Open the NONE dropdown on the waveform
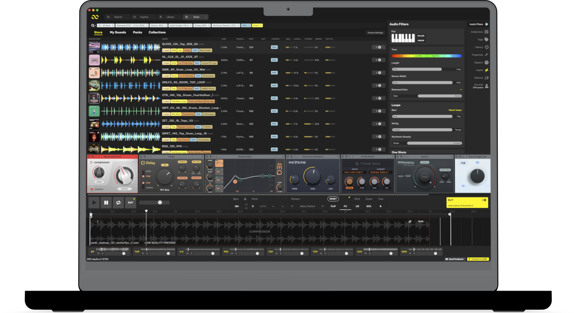Viewport: 575px width, 313px height. [420, 221]
